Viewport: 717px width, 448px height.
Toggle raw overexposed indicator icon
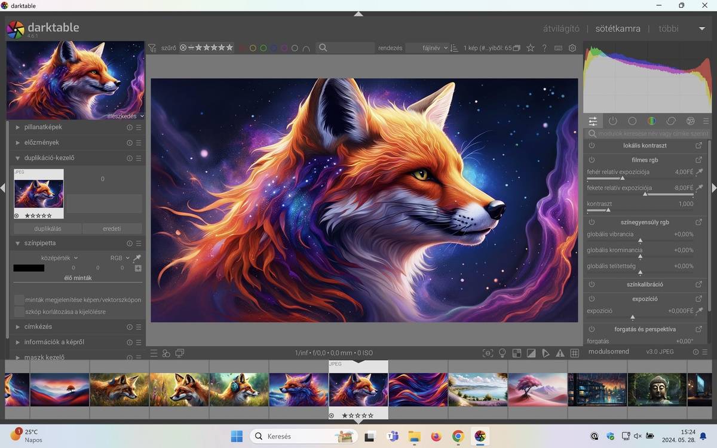point(517,353)
